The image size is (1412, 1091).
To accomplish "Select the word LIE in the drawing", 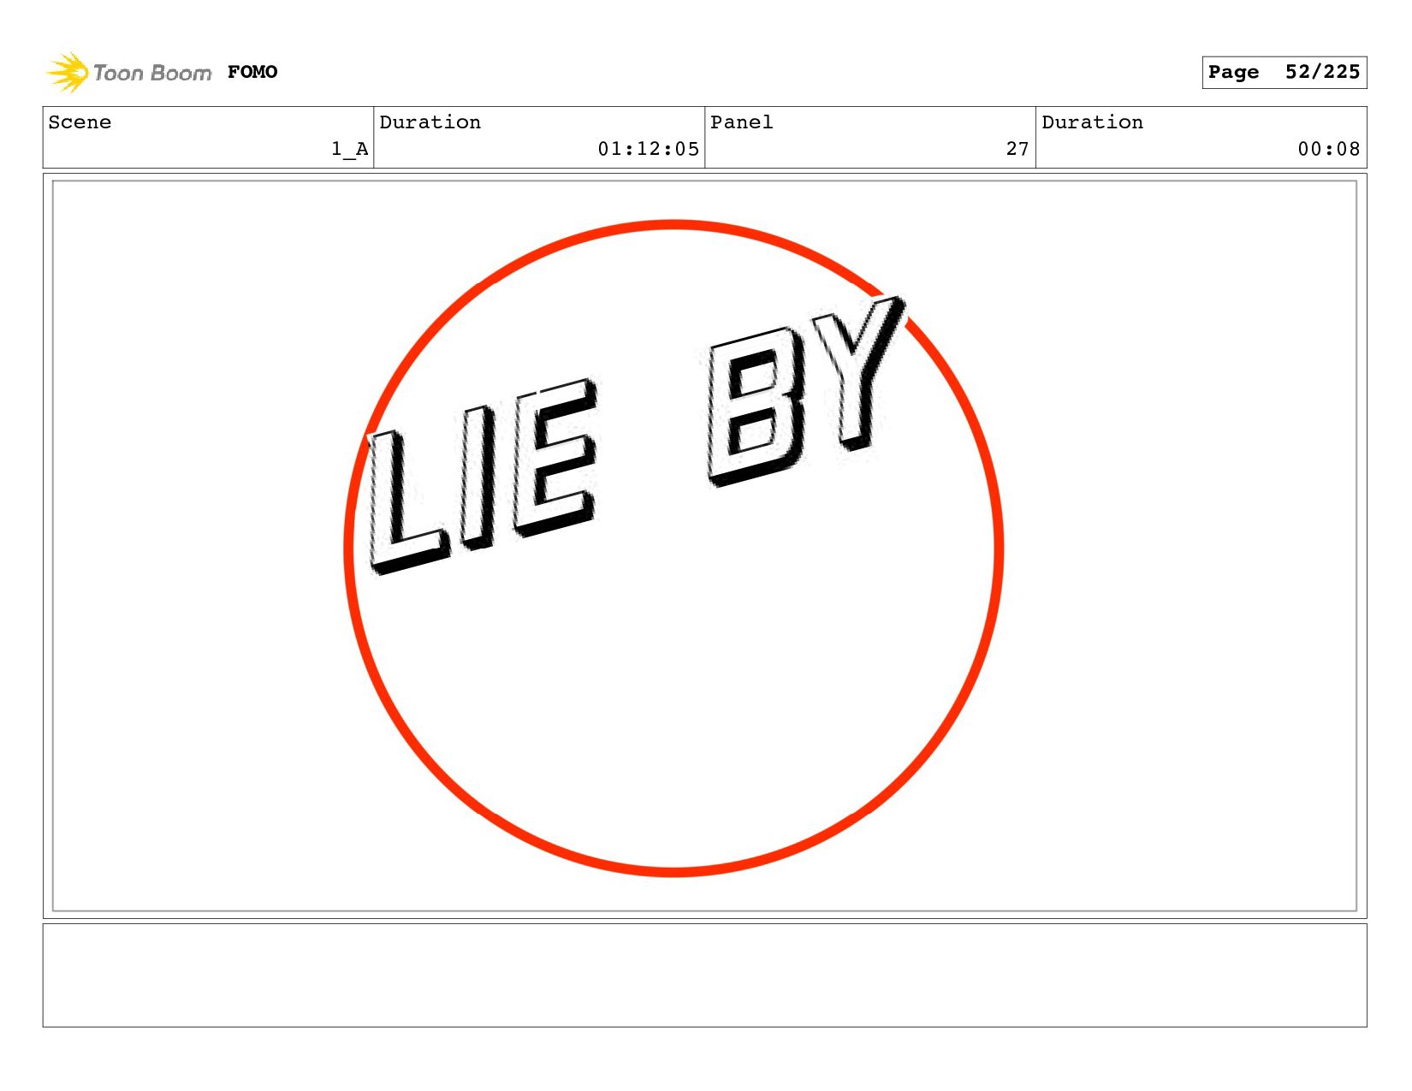I will [482, 476].
